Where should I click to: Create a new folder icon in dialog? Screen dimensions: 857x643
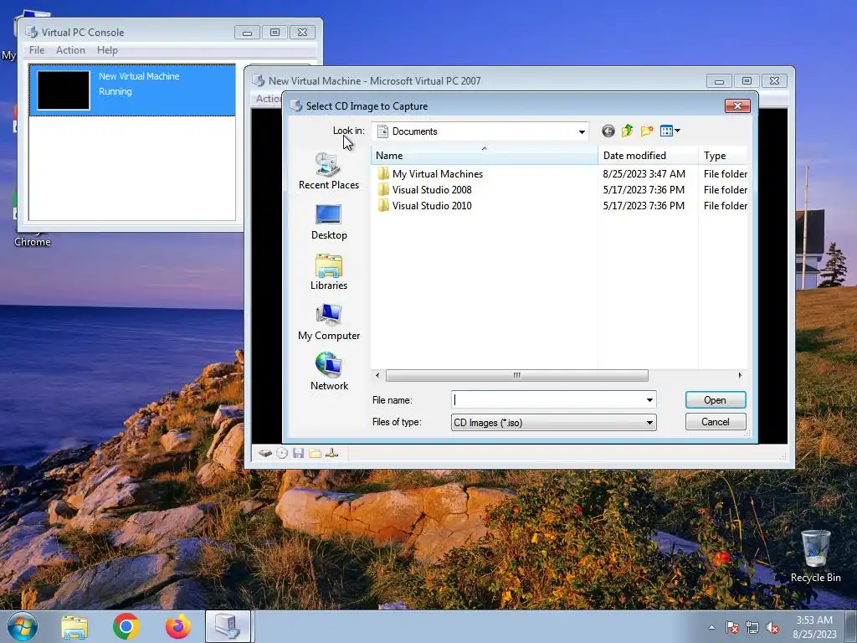point(647,131)
